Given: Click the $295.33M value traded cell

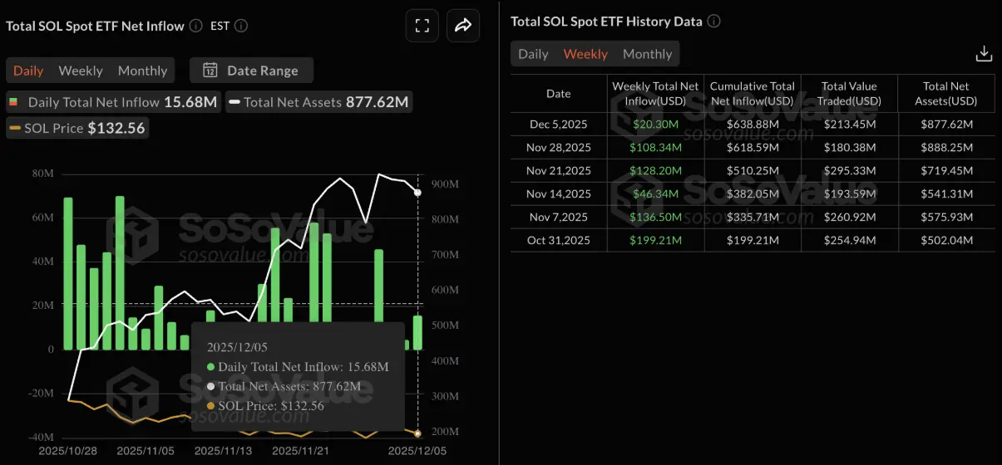Looking at the screenshot, I should pyautogui.click(x=849, y=171).
